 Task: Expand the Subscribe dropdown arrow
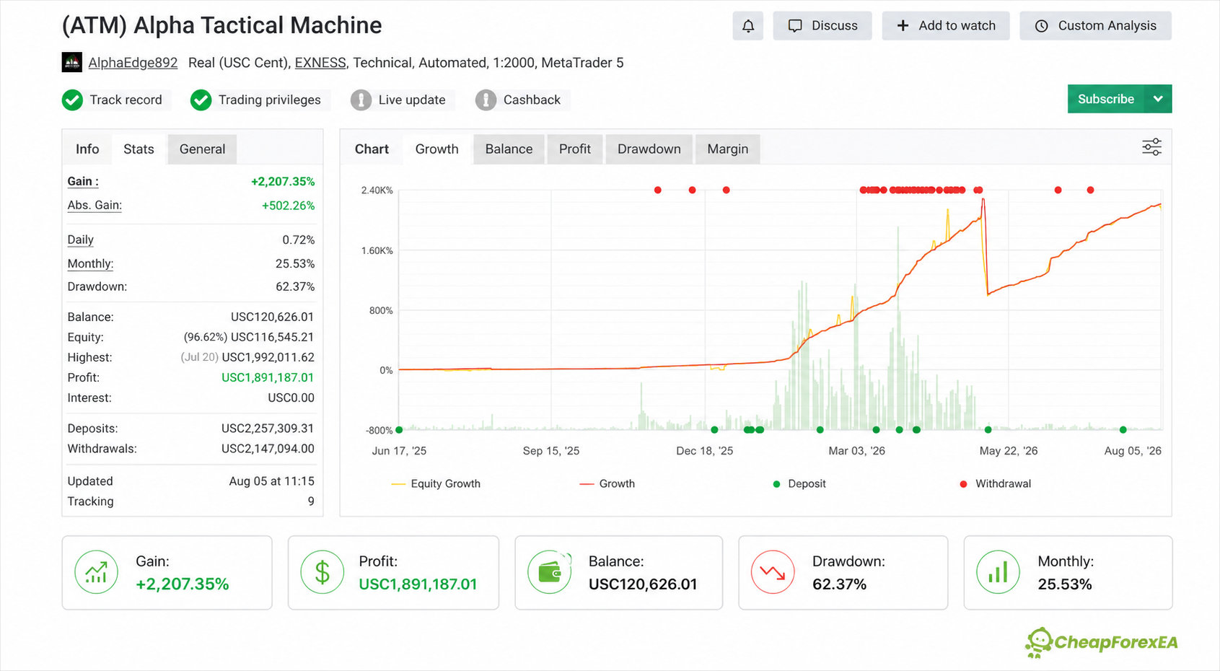(x=1158, y=99)
